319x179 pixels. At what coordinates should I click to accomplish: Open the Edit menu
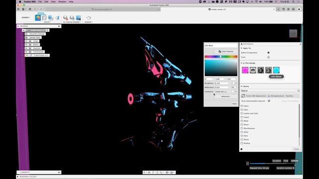(46, 1)
